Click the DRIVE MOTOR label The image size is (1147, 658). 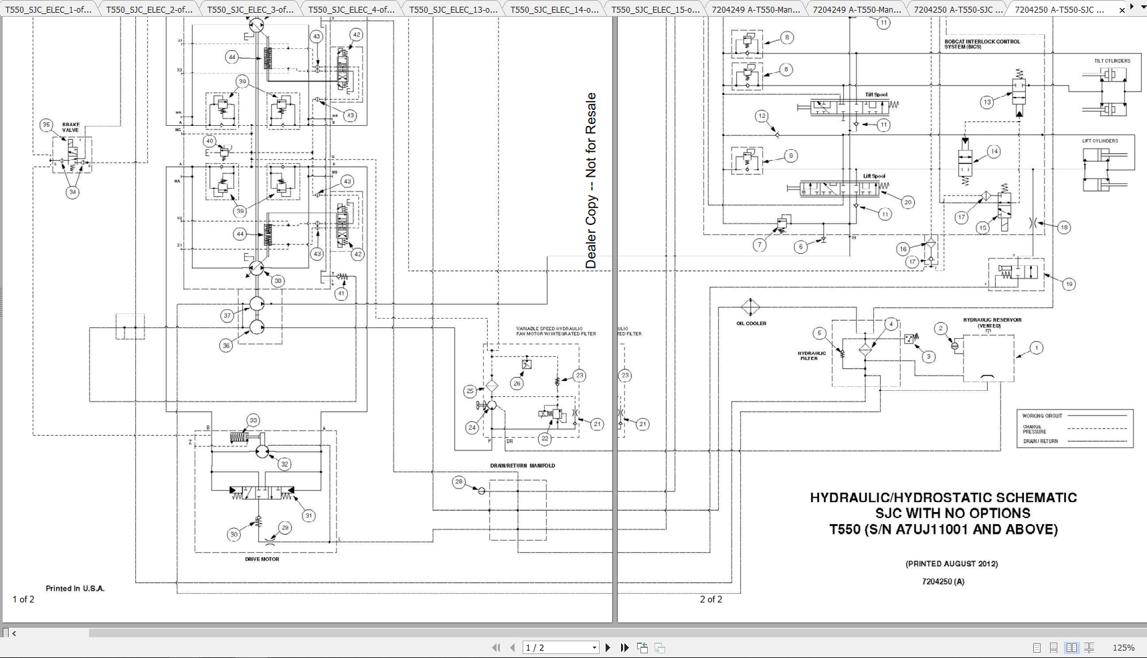pyautogui.click(x=262, y=559)
